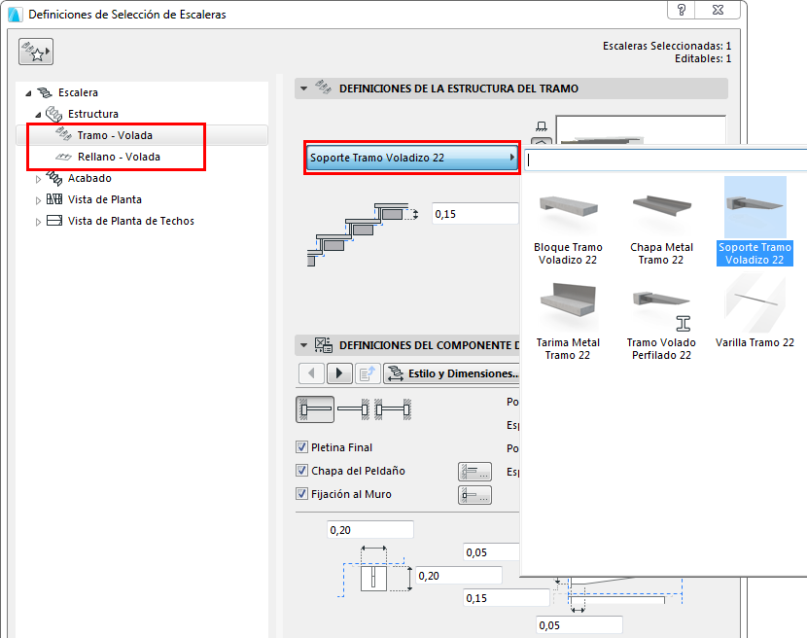Go to previous settings page arrow
This screenshot has height=638, width=807.
[x=311, y=373]
